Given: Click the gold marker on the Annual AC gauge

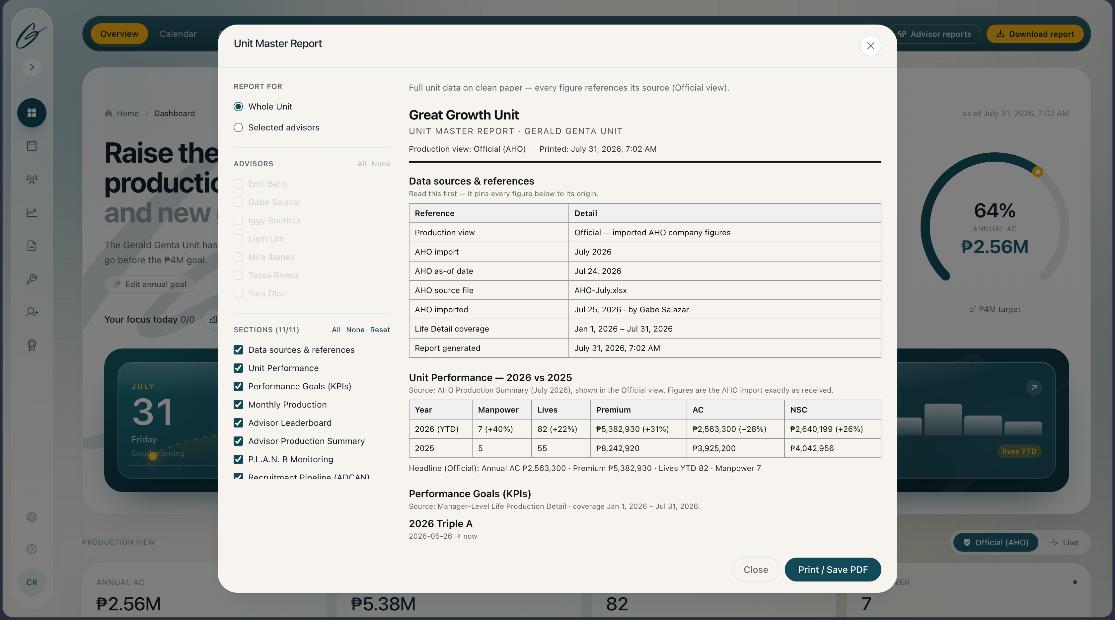Looking at the screenshot, I should tap(1038, 172).
